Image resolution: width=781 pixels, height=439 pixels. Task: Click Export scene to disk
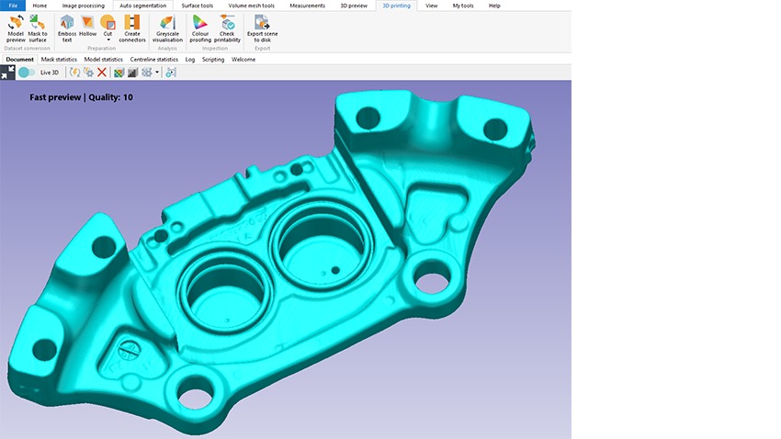tap(262, 28)
